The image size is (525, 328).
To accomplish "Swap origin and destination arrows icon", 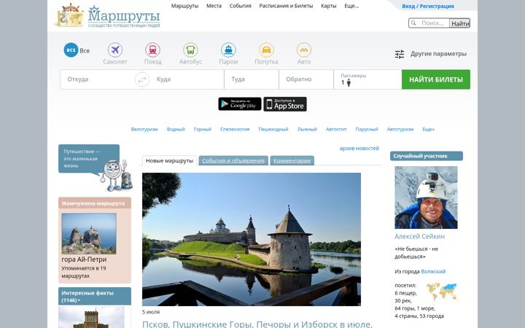I will tap(142, 79).
